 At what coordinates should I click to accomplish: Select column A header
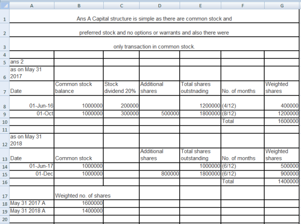click(32, 6)
